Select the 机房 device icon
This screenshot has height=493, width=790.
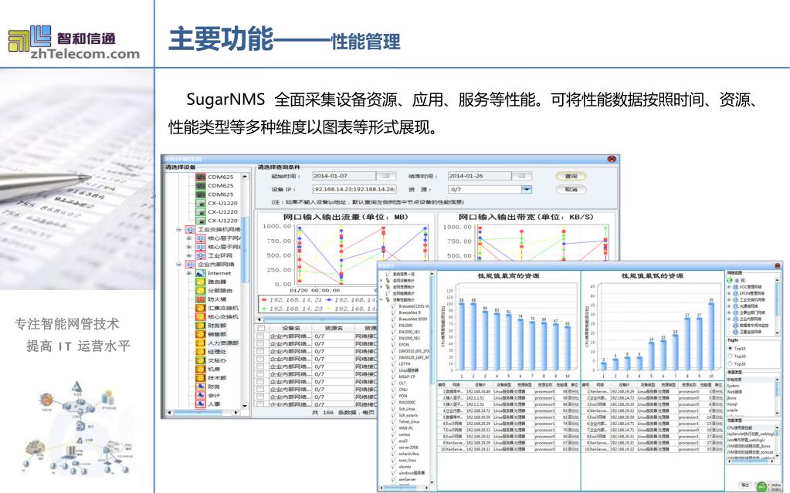pos(201,369)
